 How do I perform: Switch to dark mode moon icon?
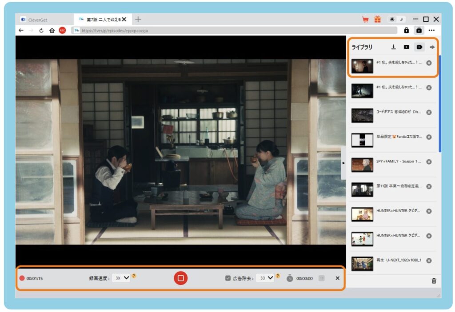click(x=402, y=19)
